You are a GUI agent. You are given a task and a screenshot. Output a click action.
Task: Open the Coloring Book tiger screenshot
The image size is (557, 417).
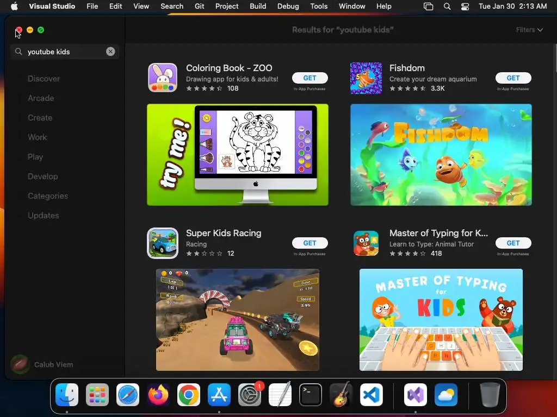[238, 155]
